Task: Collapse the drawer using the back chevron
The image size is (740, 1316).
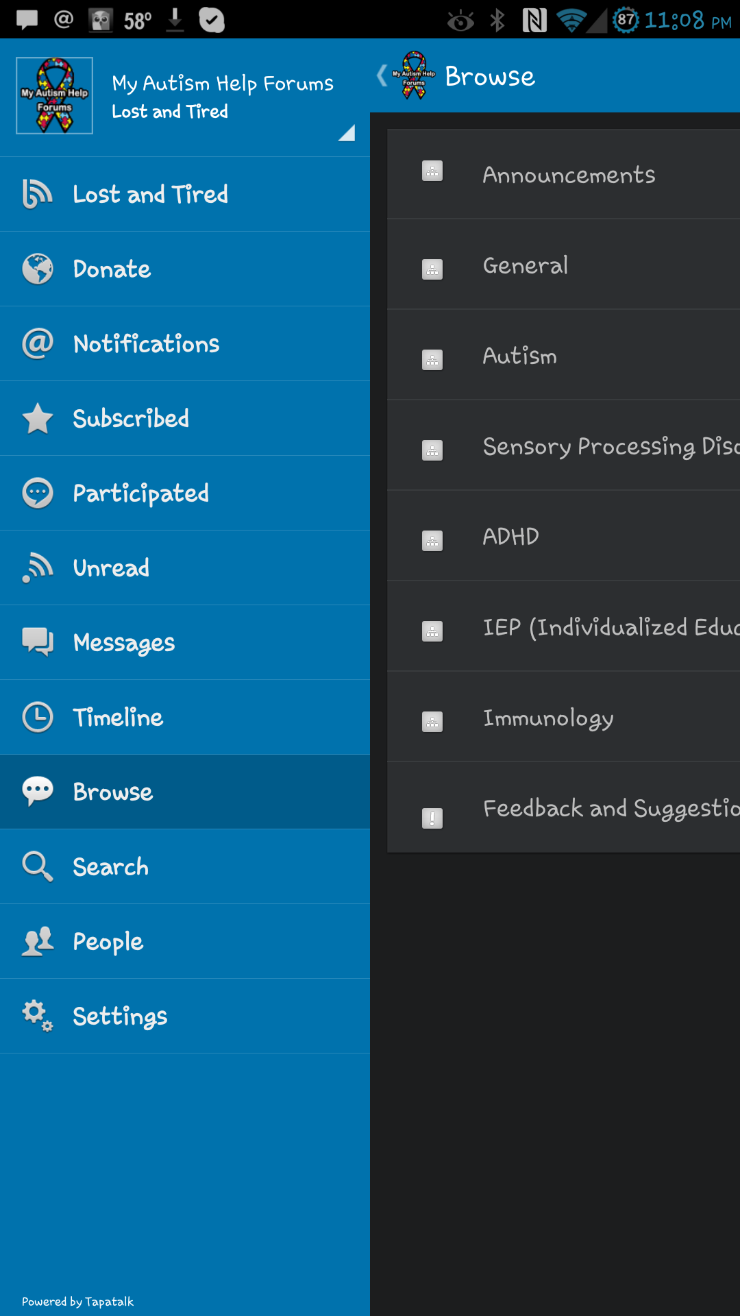Action: point(382,75)
